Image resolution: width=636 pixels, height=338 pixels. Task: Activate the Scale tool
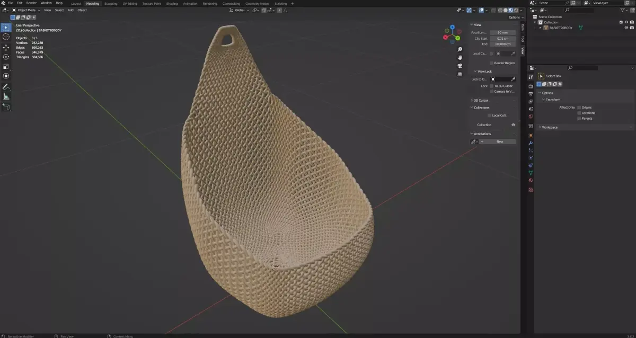point(6,66)
